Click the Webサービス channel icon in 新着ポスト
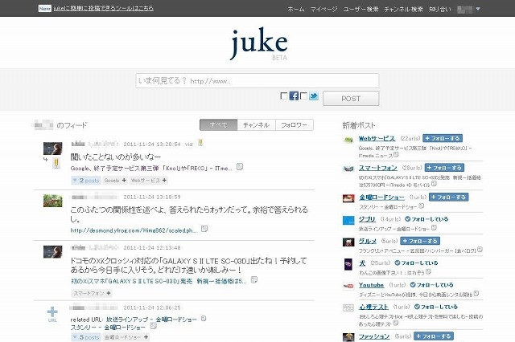This screenshot has width=515, height=342. coord(348,140)
